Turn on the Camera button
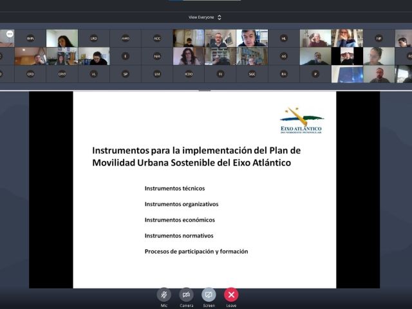Viewport: 412px width, 309px height. coord(186,294)
